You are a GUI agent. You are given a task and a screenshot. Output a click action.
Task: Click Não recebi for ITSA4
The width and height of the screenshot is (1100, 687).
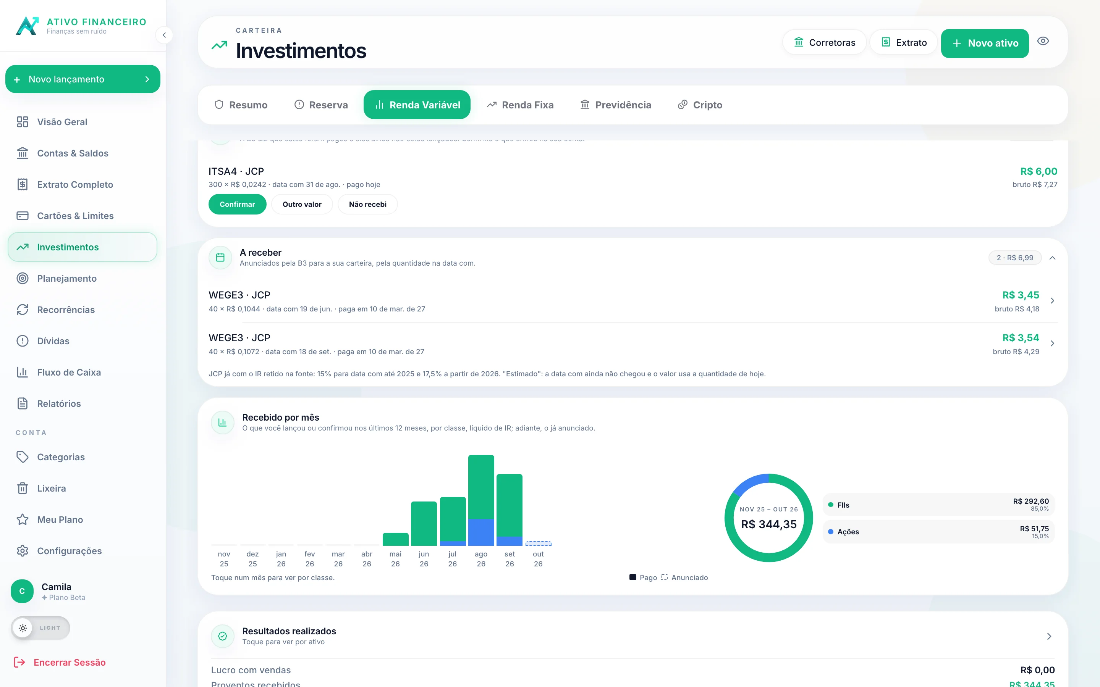pyautogui.click(x=368, y=205)
